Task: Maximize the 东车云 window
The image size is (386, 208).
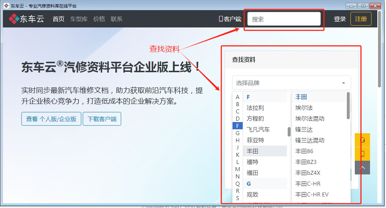Action: coord(363,6)
